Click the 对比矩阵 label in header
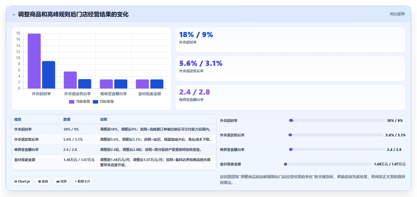 397,14
